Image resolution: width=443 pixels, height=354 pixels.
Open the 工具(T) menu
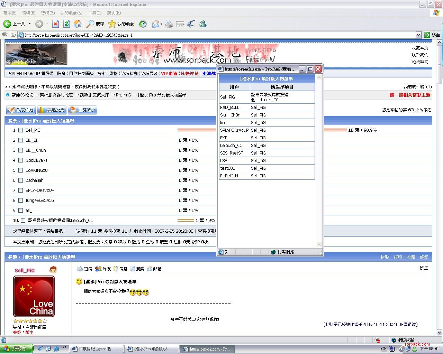pos(94,13)
